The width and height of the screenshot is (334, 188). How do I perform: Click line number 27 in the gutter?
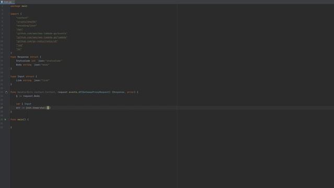tap(2, 108)
